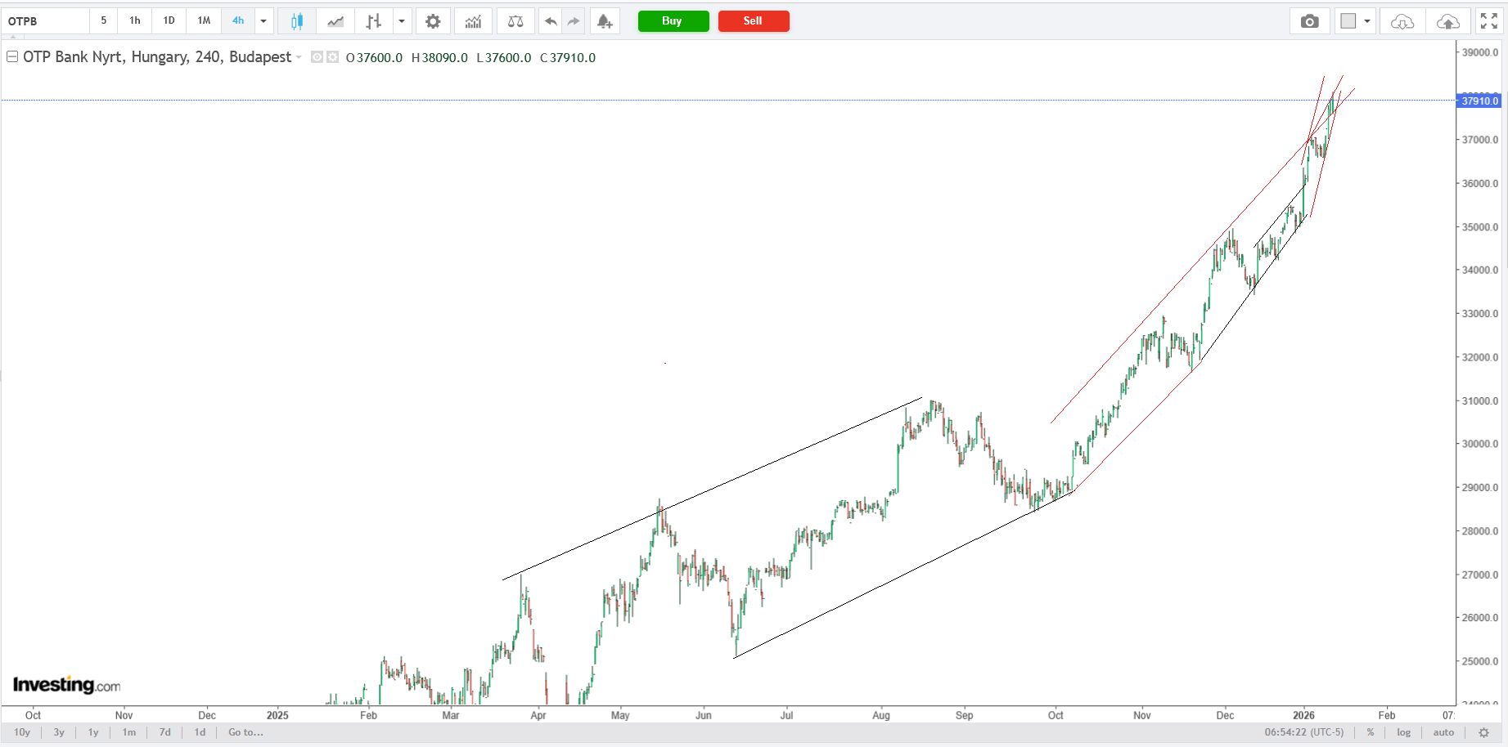Undo the last chart action
Image resolution: width=1508 pixels, height=747 pixels.
coord(551,21)
